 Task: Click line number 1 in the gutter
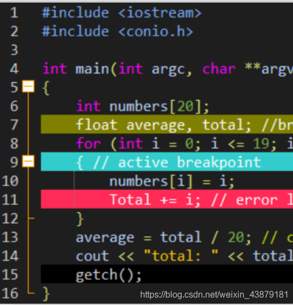pyautogui.click(x=14, y=13)
